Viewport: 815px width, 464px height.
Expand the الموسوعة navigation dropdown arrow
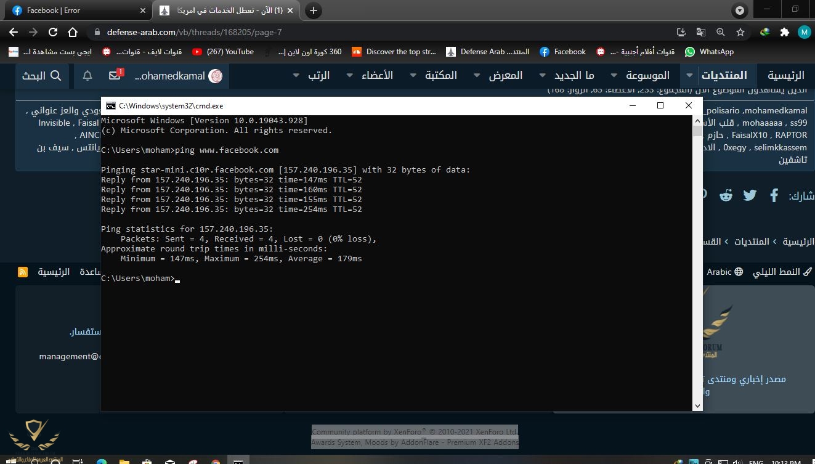[614, 75]
